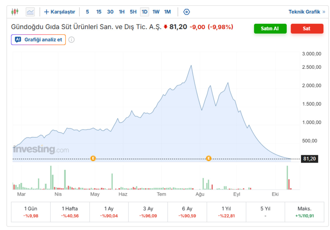Click the -9,00 price change value
This screenshot has height=230, width=330.
197,27
